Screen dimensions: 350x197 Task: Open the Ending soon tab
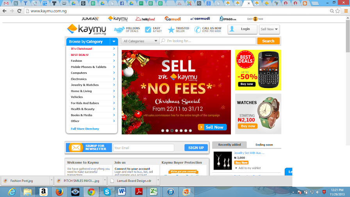point(264,145)
